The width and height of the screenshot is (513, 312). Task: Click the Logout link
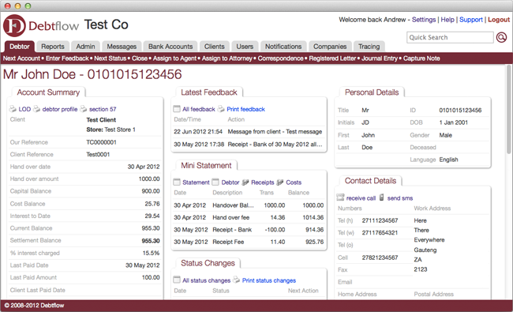[x=499, y=20]
